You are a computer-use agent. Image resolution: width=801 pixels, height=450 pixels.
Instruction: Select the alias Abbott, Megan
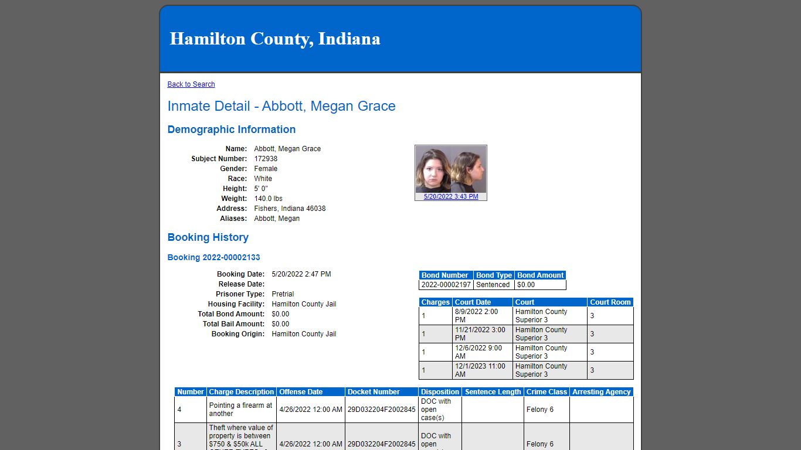(277, 219)
